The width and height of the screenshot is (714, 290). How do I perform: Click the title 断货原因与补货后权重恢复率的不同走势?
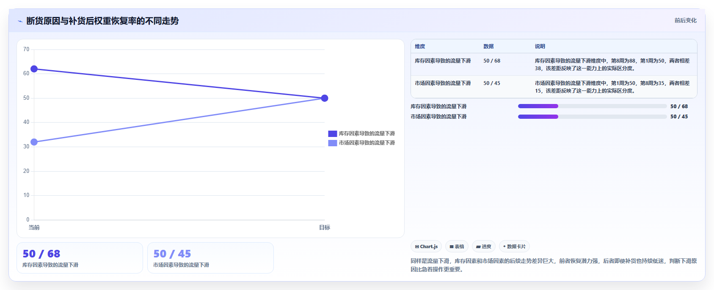click(x=102, y=21)
